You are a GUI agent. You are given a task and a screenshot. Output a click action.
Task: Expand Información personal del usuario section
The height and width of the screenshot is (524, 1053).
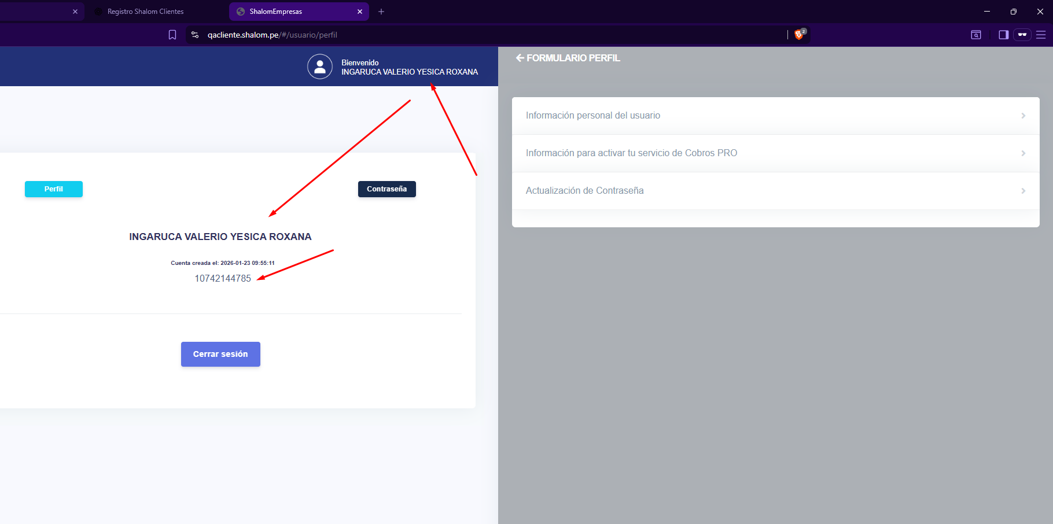[x=775, y=116]
